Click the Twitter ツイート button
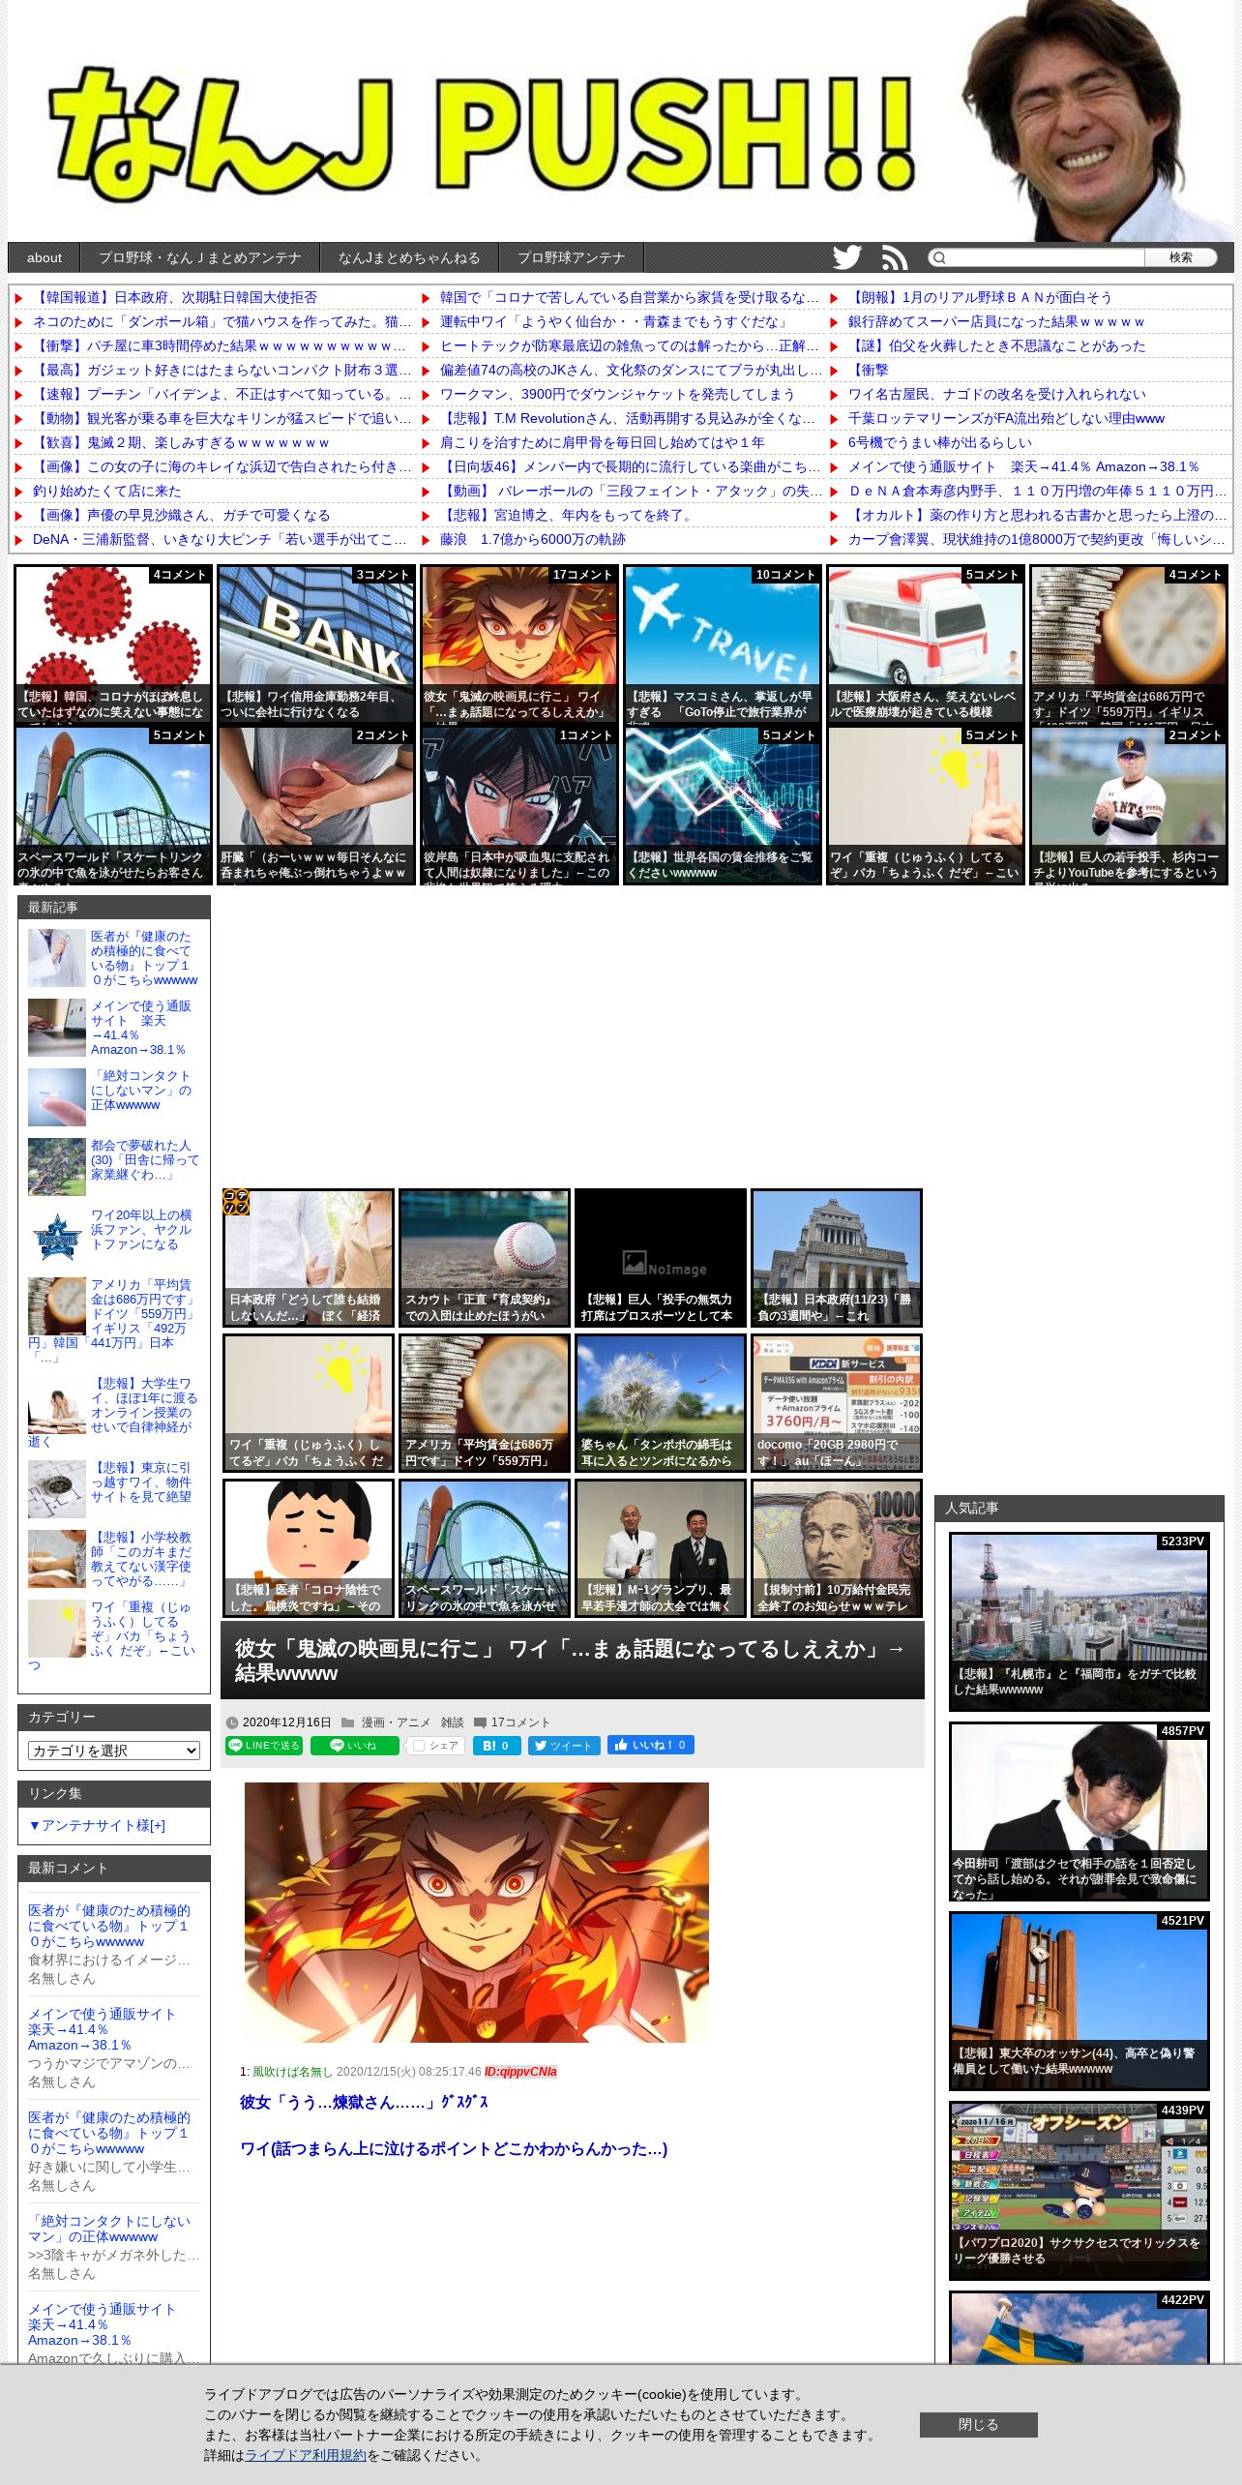This screenshot has height=2485, width=1242. coord(564,1745)
